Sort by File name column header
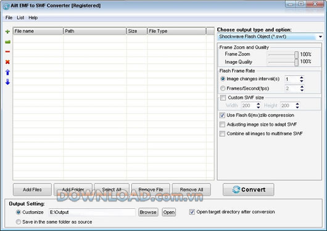 coord(38,31)
